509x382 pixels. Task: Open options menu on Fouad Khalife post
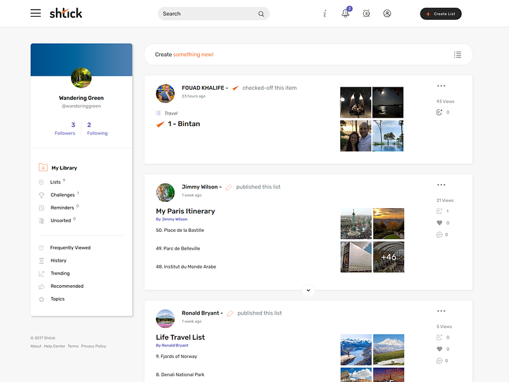click(441, 86)
